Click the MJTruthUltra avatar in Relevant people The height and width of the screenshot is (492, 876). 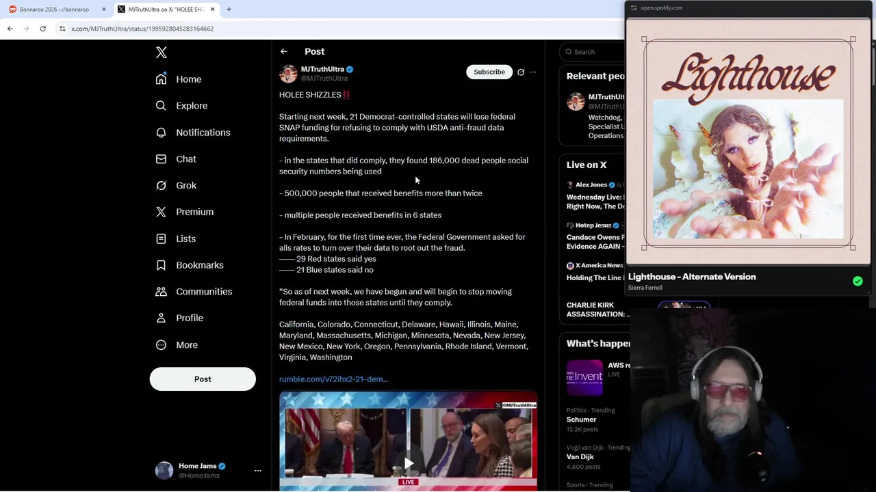point(576,102)
